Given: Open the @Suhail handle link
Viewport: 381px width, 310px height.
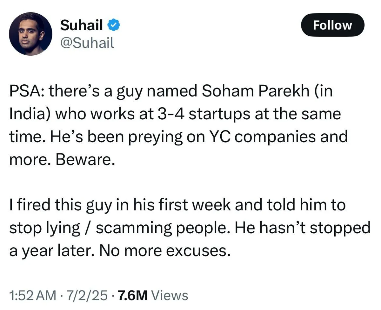Looking at the screenshot, I should click(x=87, y=43).
